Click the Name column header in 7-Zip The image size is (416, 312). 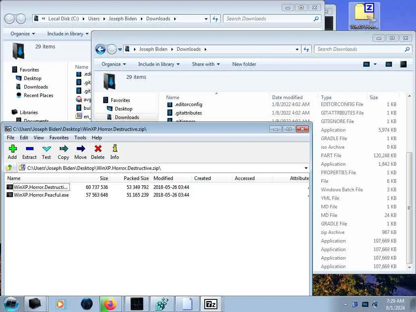(x=14, y=178)
